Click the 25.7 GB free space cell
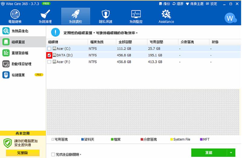Screen dimensions: 242x158 pos(154,48)
